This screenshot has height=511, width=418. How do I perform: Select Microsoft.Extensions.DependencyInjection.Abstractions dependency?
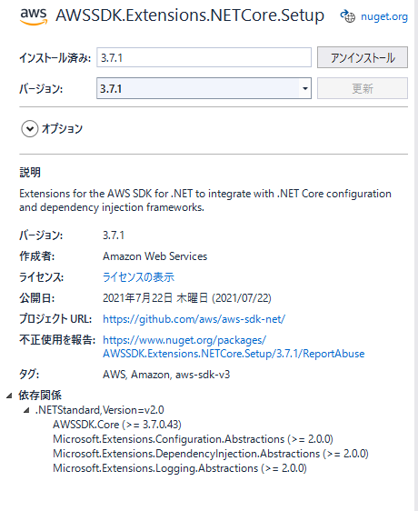(211, 454)
